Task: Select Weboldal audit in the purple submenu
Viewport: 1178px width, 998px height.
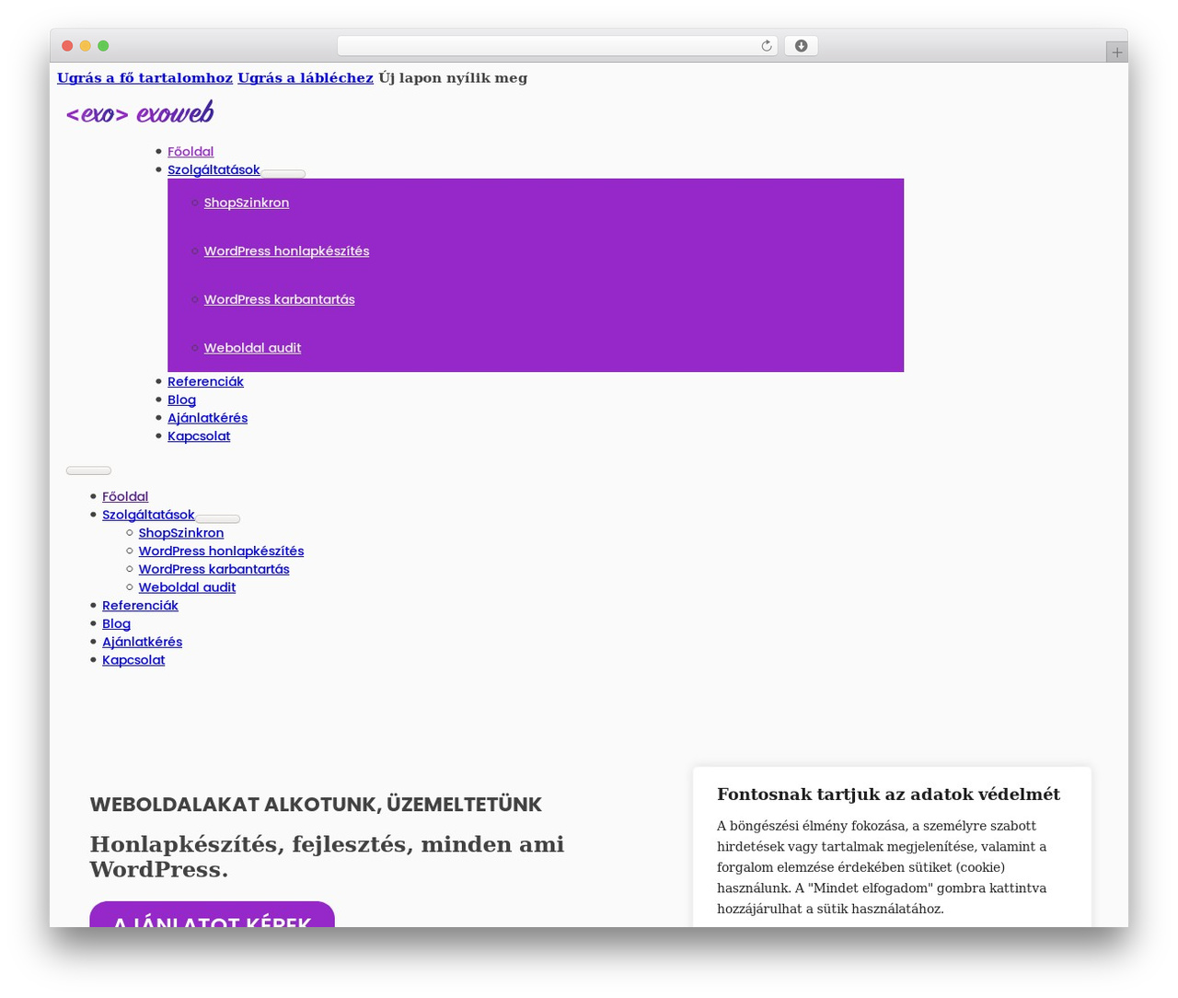Action: 252,348
